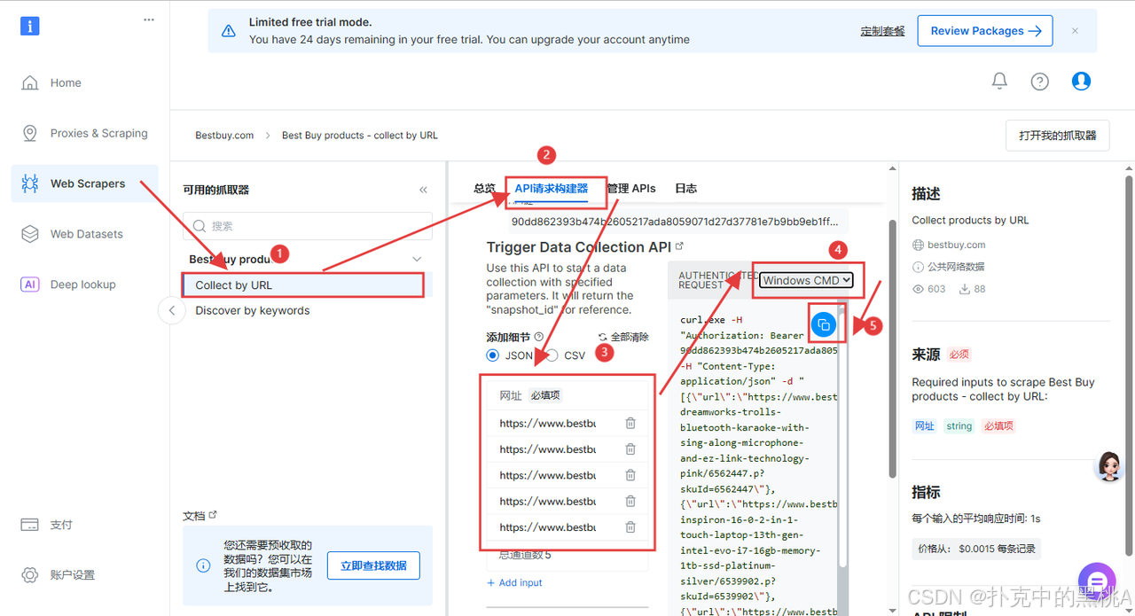Delete the third URL input row
The image size is (1135, 616).
tap(630, 475)
